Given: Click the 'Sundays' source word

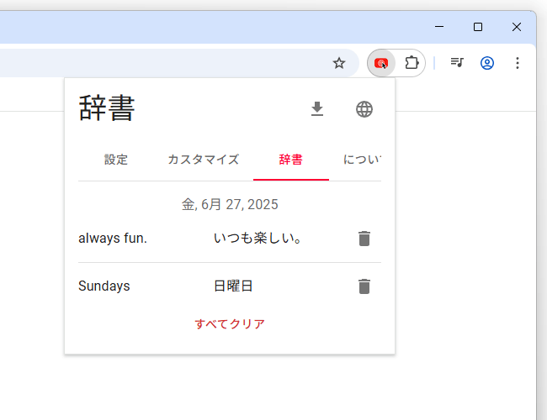Looking at the screenshot, I should 104,286.
